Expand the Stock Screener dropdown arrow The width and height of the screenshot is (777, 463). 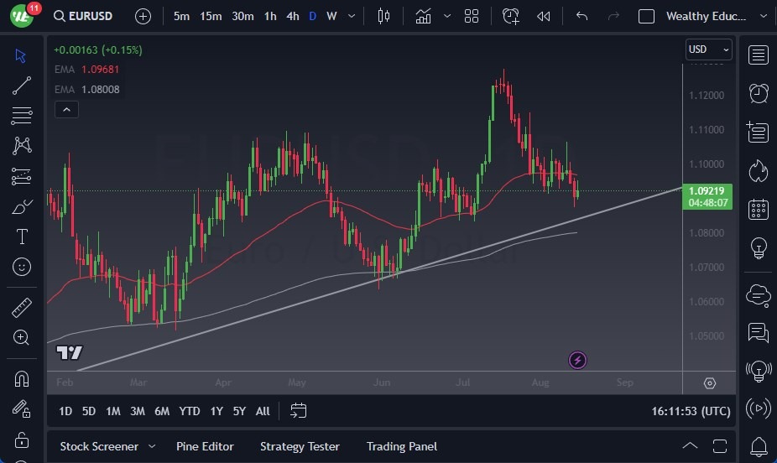click(x=152, y=446)
